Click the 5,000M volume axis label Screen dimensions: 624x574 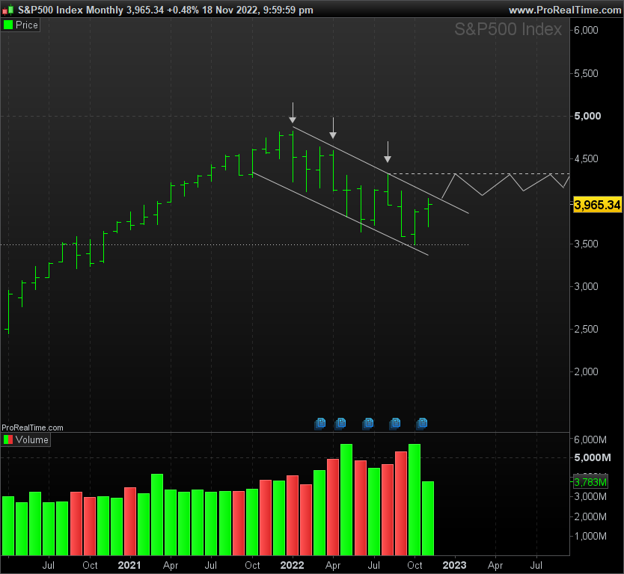(x=592, y=457)
